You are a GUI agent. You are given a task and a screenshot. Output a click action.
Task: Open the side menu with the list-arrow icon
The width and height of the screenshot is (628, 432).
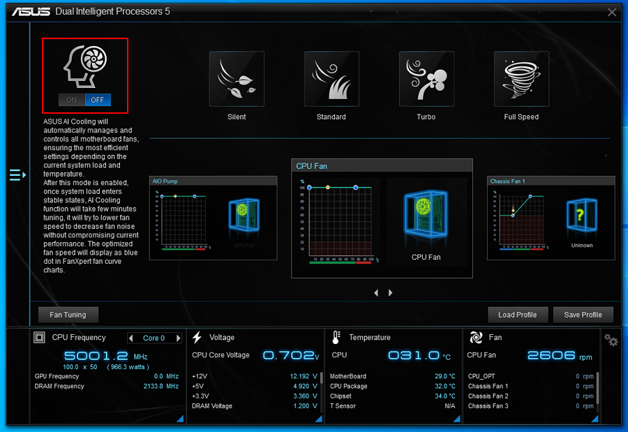pyautogui.click(x=17, y=175)
